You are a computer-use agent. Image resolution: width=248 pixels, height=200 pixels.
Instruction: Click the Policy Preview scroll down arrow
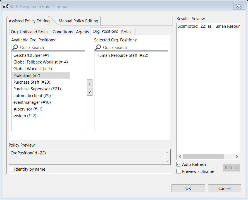167,161
